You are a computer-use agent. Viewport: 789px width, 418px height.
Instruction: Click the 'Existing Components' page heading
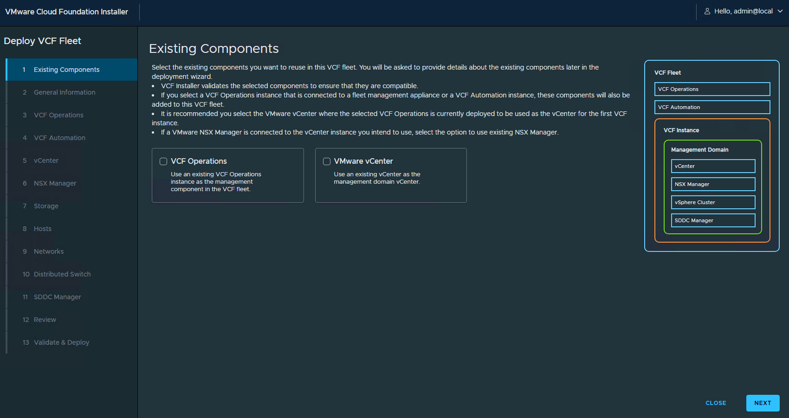pos(214,49)
